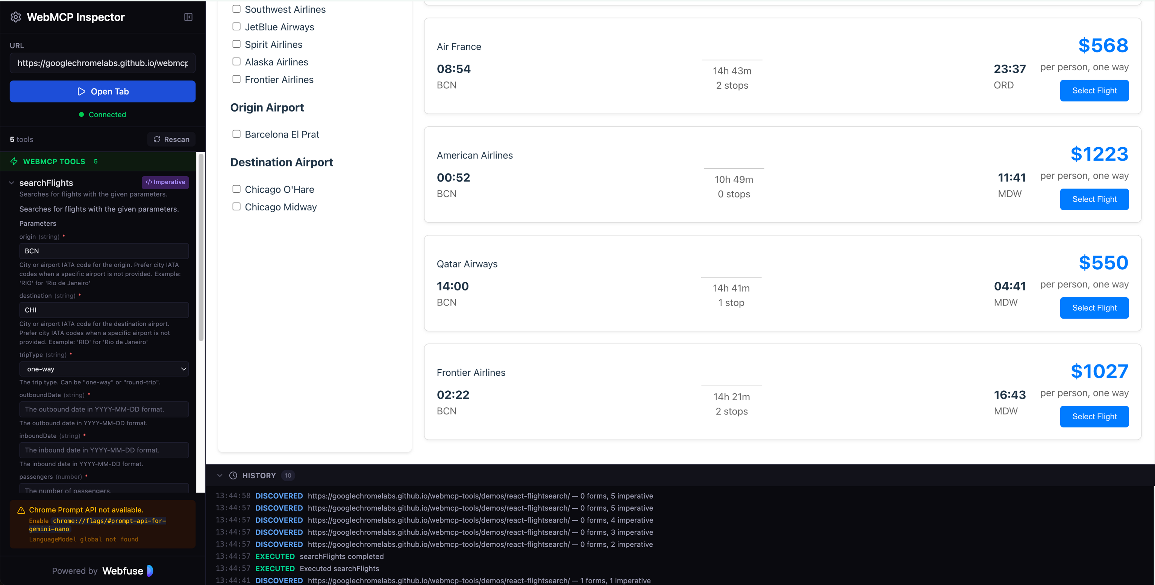Click the WEBMCP TOOLS section header

click(98, 161)
